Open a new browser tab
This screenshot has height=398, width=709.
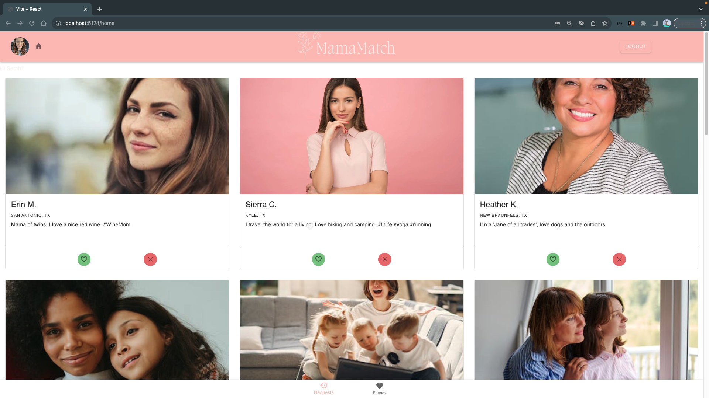point(100,9)
